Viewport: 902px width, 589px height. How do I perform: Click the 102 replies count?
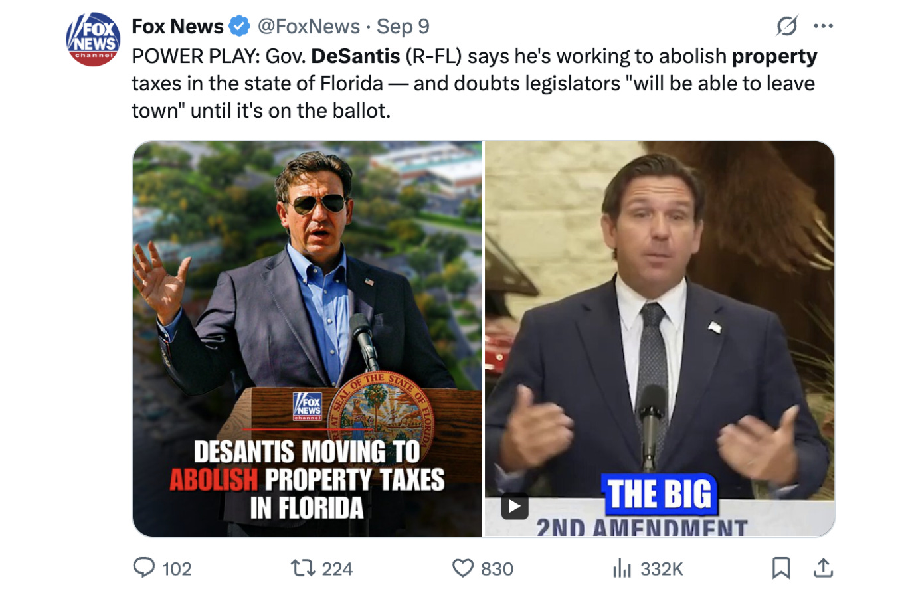pos(177,569)
